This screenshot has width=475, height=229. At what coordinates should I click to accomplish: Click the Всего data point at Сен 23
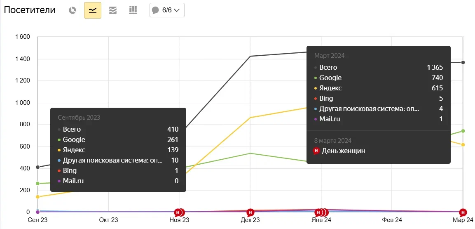click(37, 167)
